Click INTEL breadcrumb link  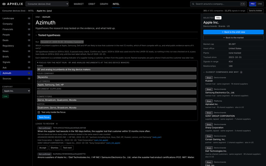coord(31,11)
